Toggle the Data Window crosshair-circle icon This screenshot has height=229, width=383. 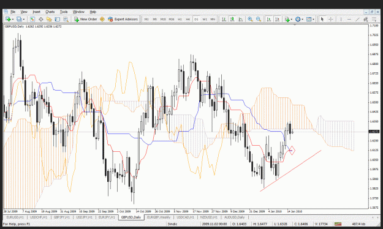click(x=41, y=19)
